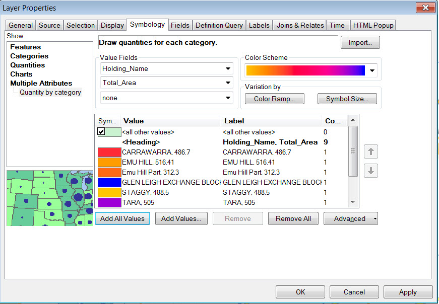Viewport: 439px width, 304px height.
Task: Click the all other values green swatch
Action: tap(113, 132)
